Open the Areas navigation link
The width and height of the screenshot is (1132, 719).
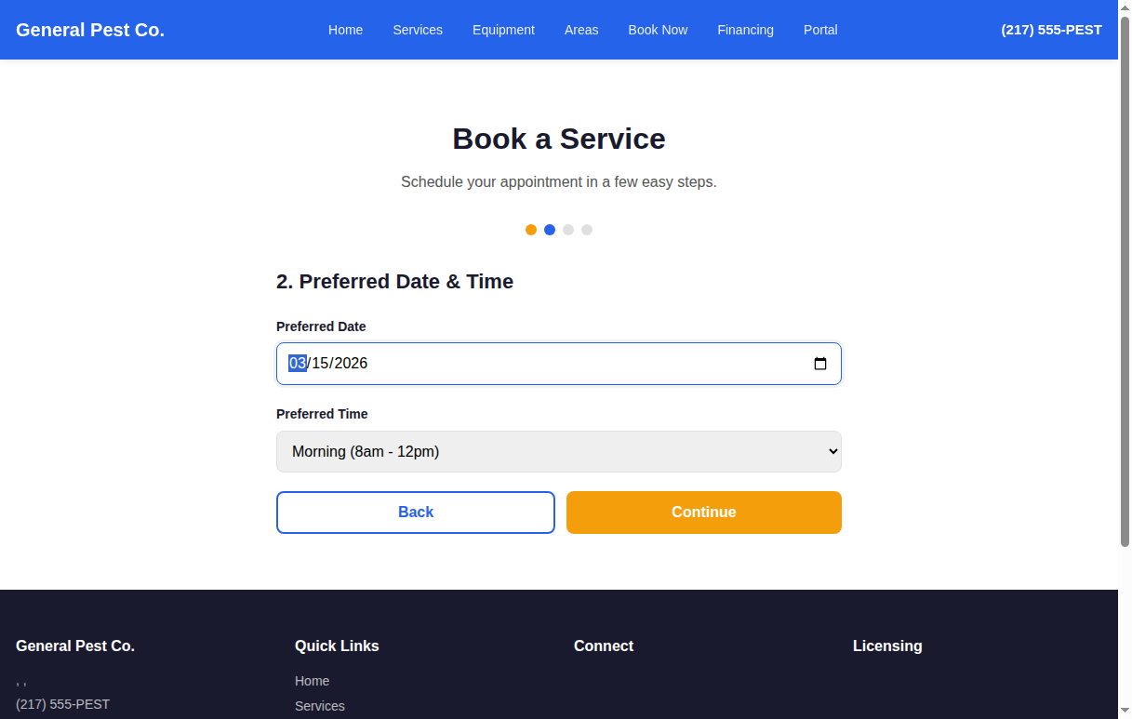[x=580, y=30]
